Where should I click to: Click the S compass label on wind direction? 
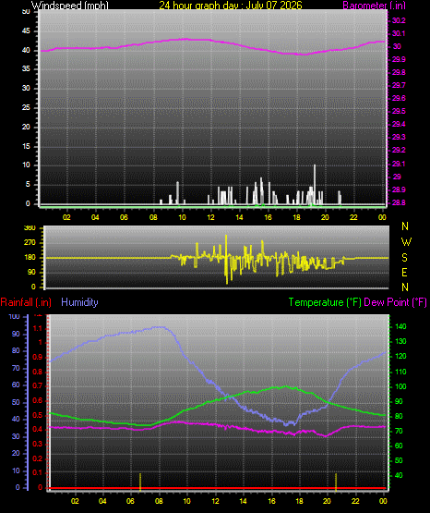(404, 258)
